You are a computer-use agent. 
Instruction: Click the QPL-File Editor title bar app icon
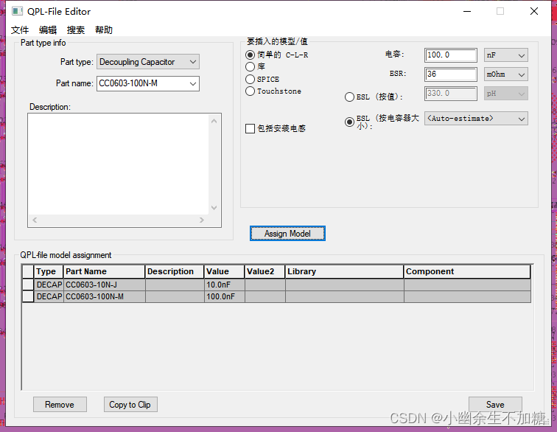pyautogui.click(x=17, y=11)
